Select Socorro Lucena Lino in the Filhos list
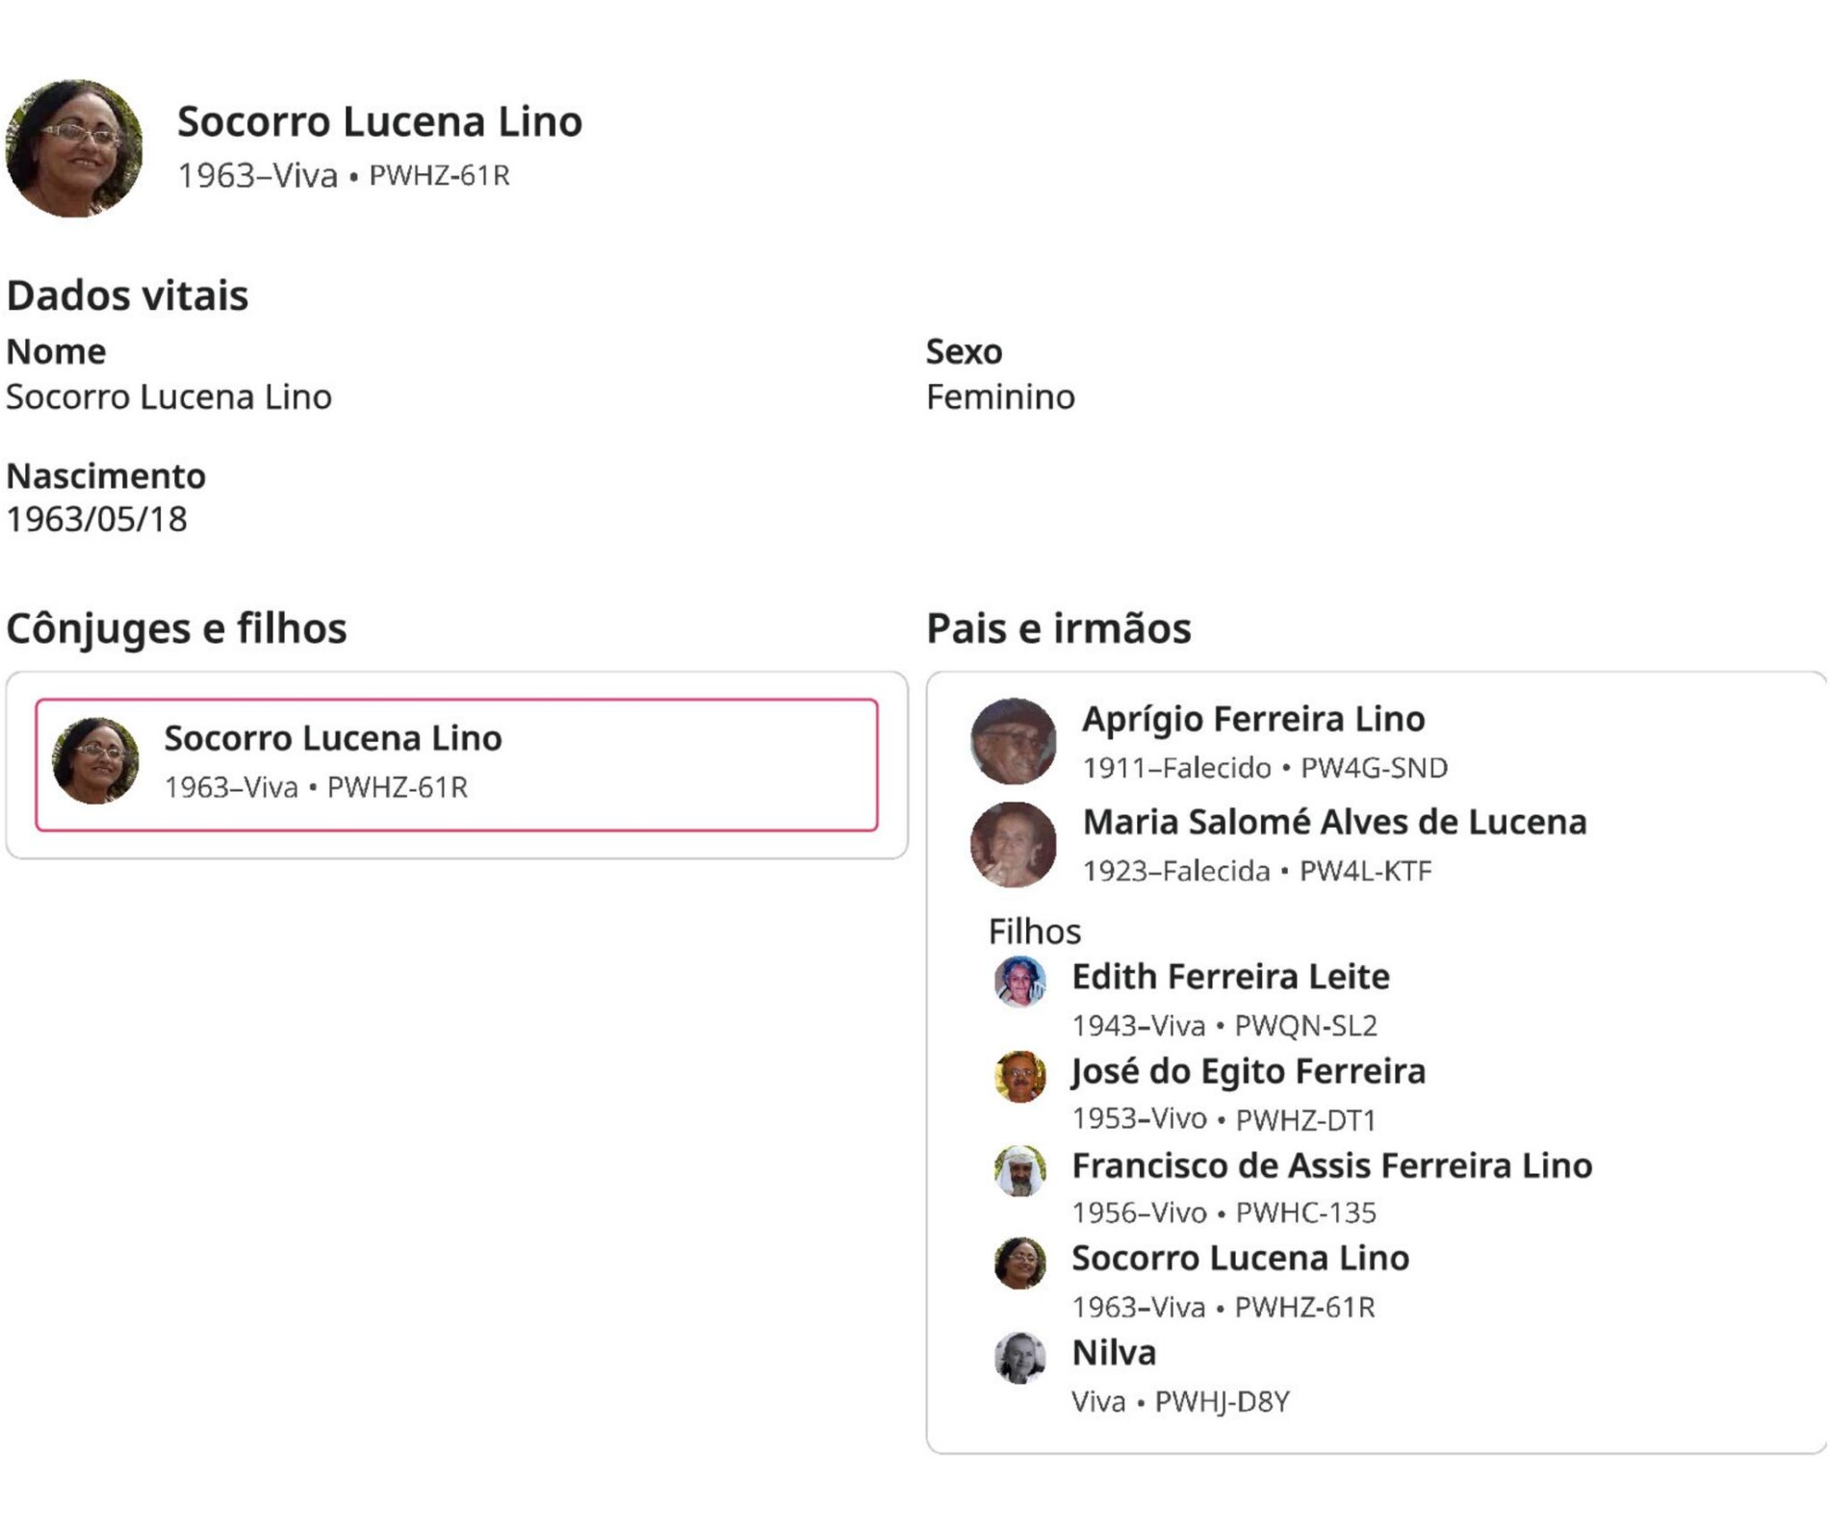Viewport: 1829px width, 1533px height. (1240, 1259)
